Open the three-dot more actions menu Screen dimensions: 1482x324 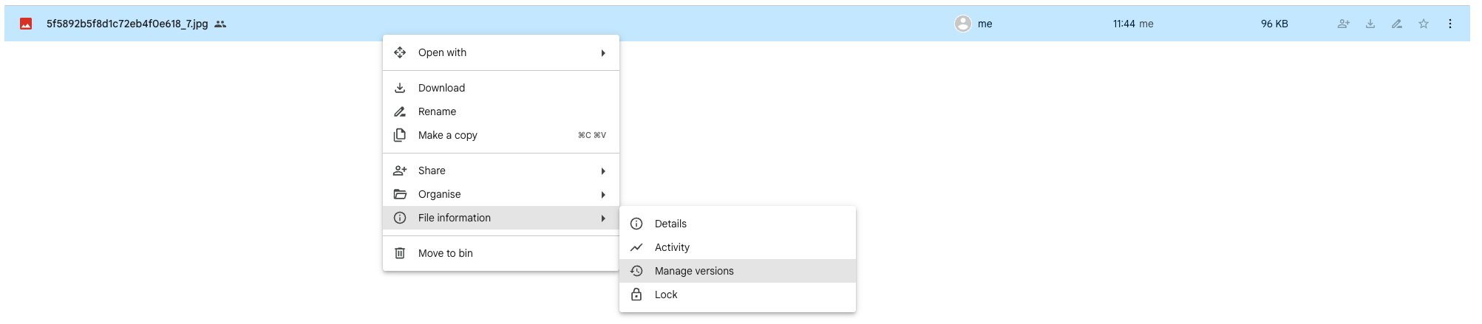pos(1450,24)
